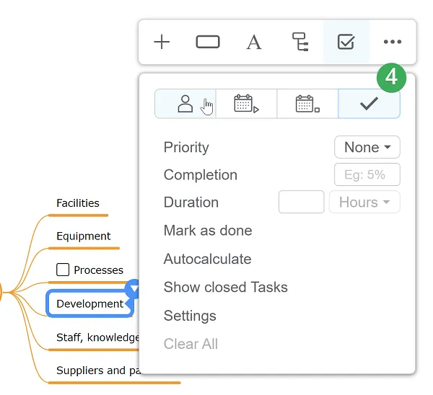The width and height of the screenshot is (433, 395).
Task: Open the three-dots more options menu
Action: pyautogui.click(x=393, y=42)
